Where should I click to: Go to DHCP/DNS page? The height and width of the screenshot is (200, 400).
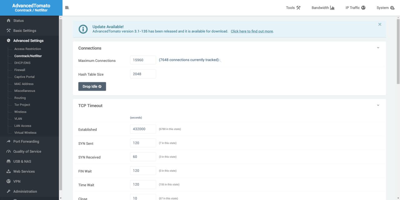22,63
